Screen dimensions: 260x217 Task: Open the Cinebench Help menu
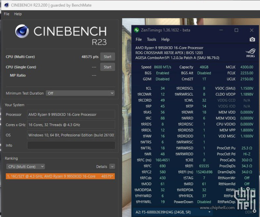(18, 14)
